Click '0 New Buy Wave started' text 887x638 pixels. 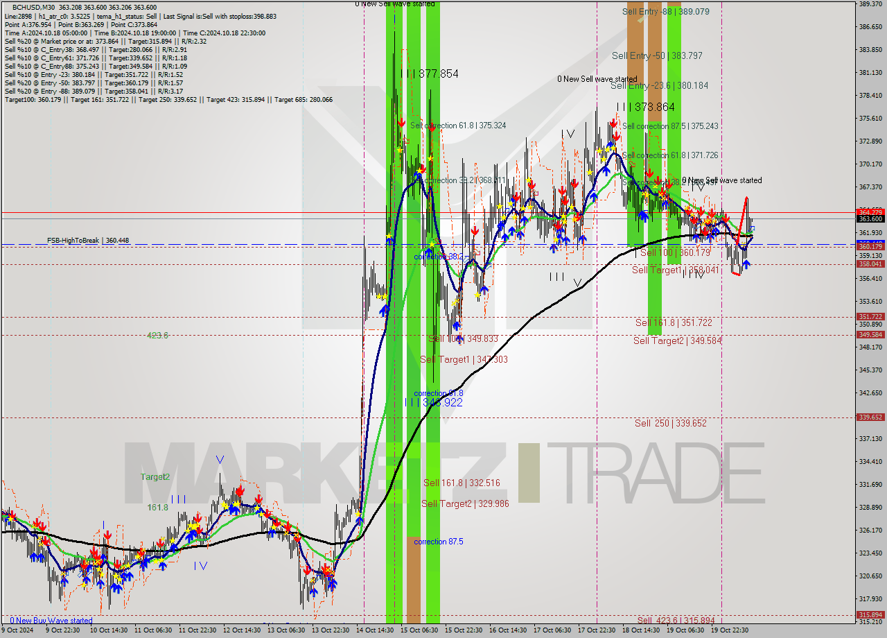(51, 621)
